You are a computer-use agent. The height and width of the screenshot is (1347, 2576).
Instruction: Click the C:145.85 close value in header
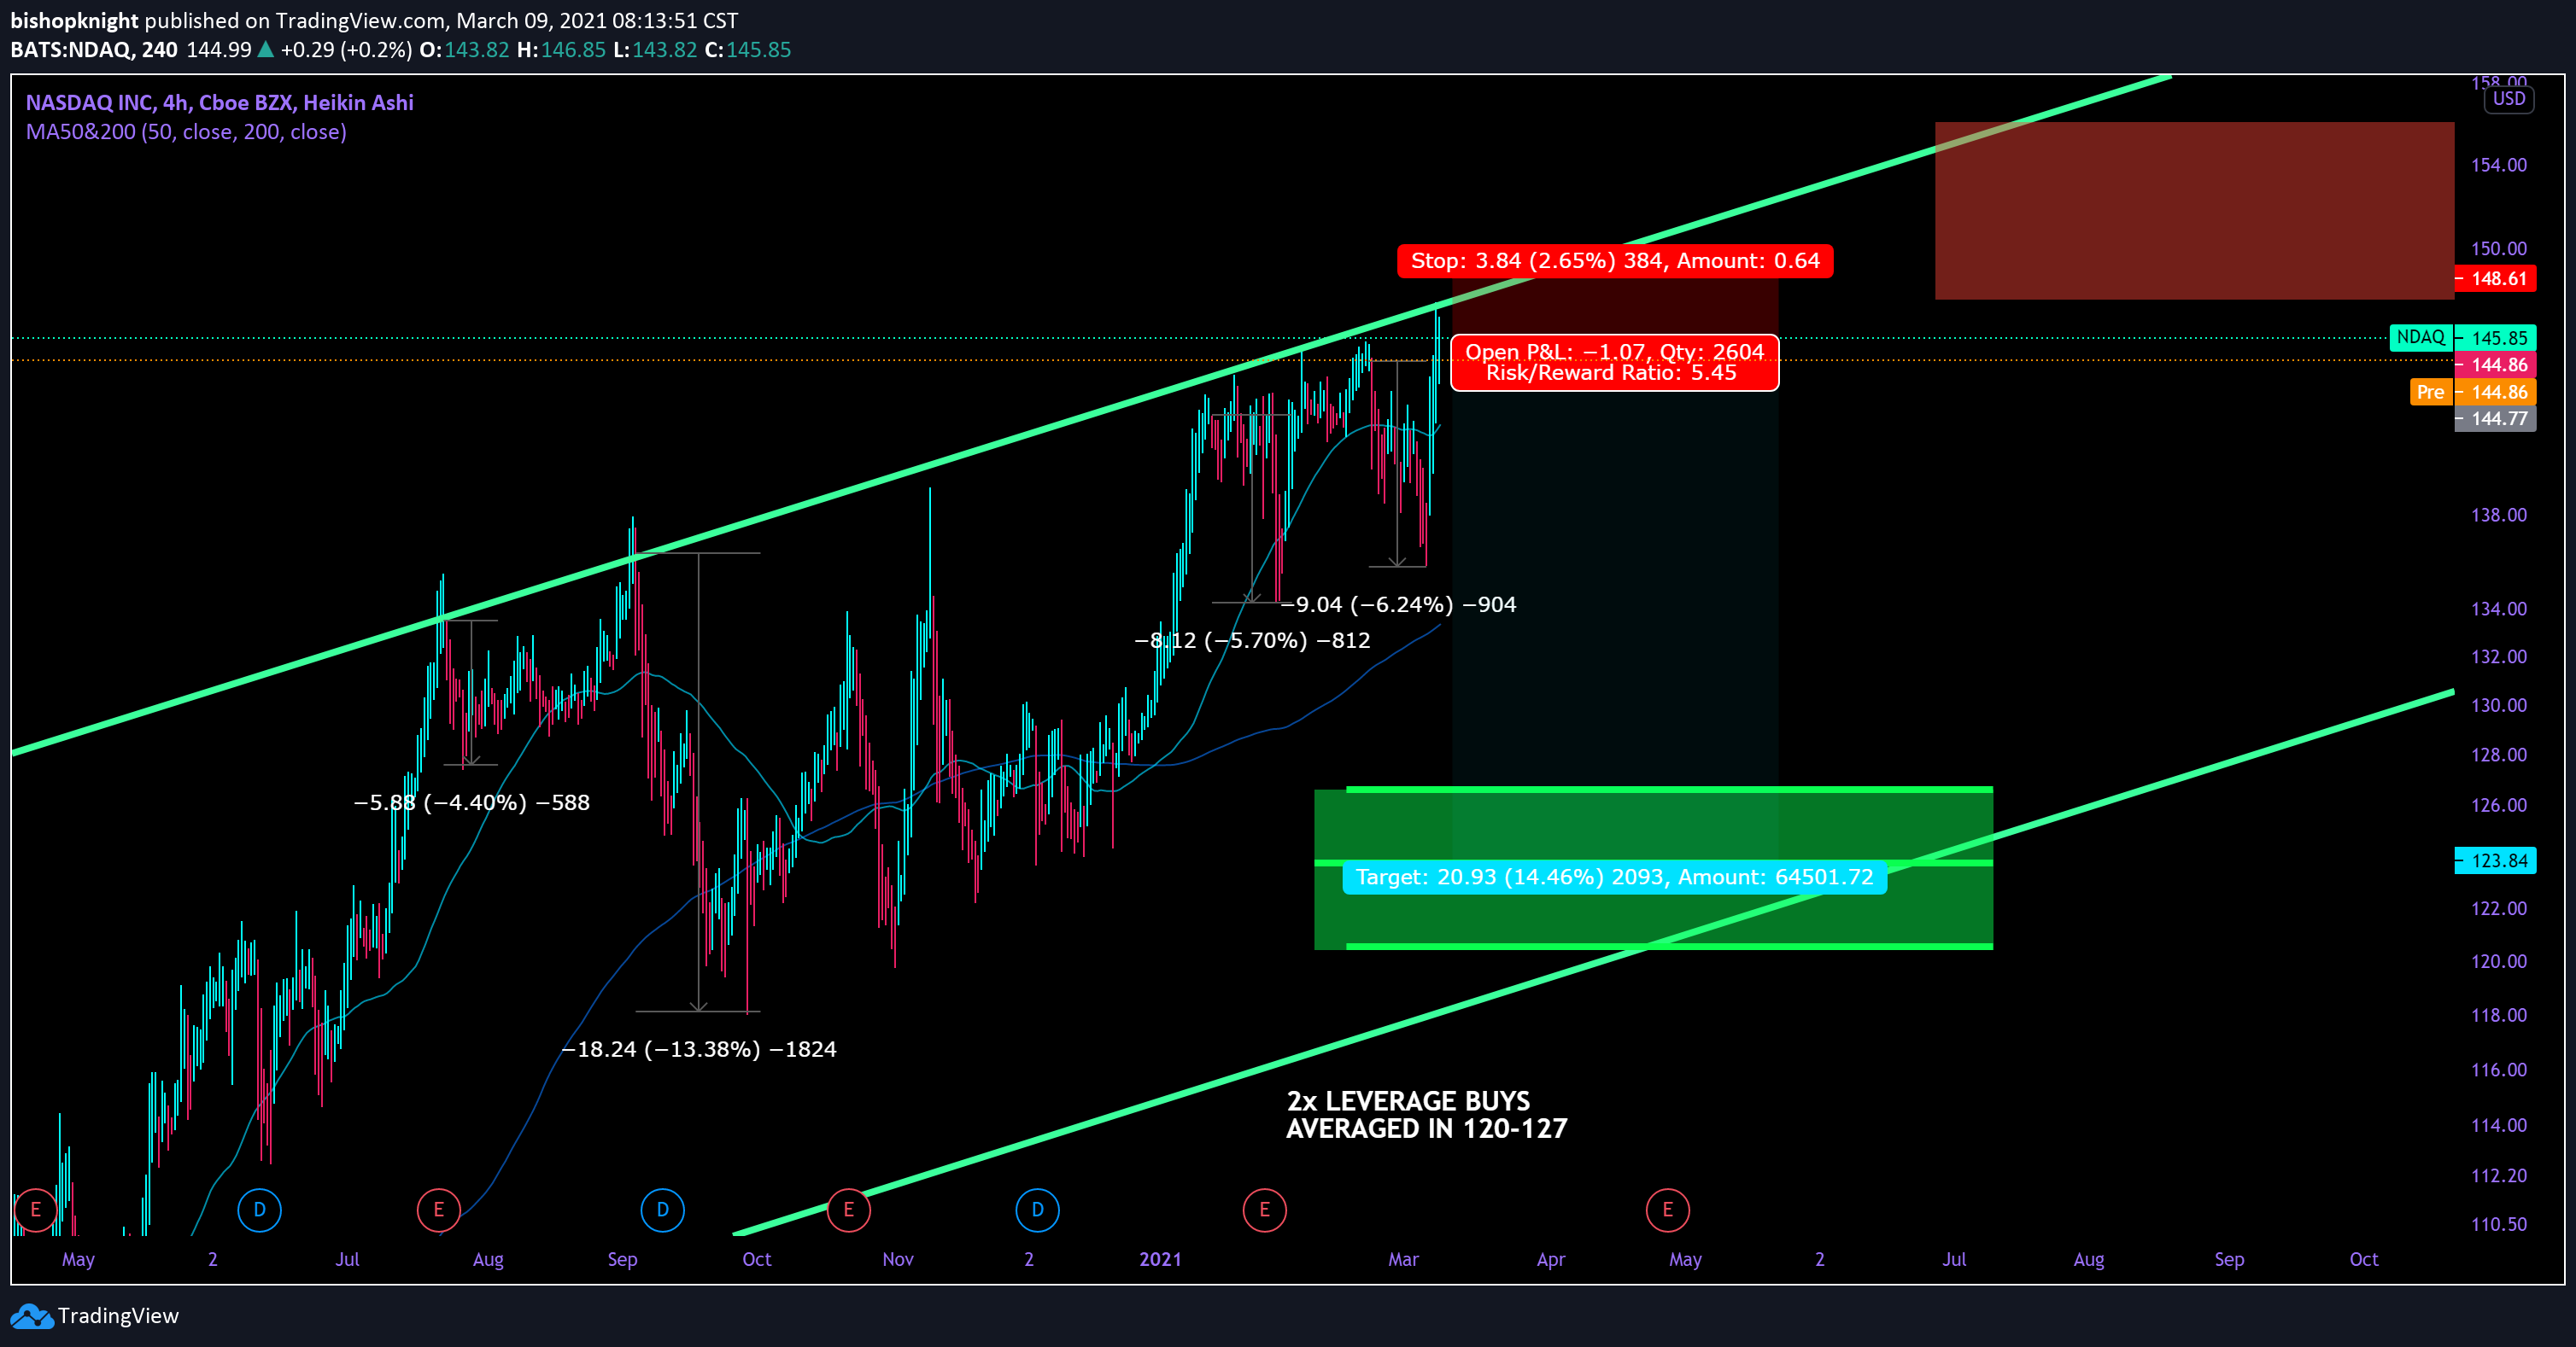[x=748, y=50]
